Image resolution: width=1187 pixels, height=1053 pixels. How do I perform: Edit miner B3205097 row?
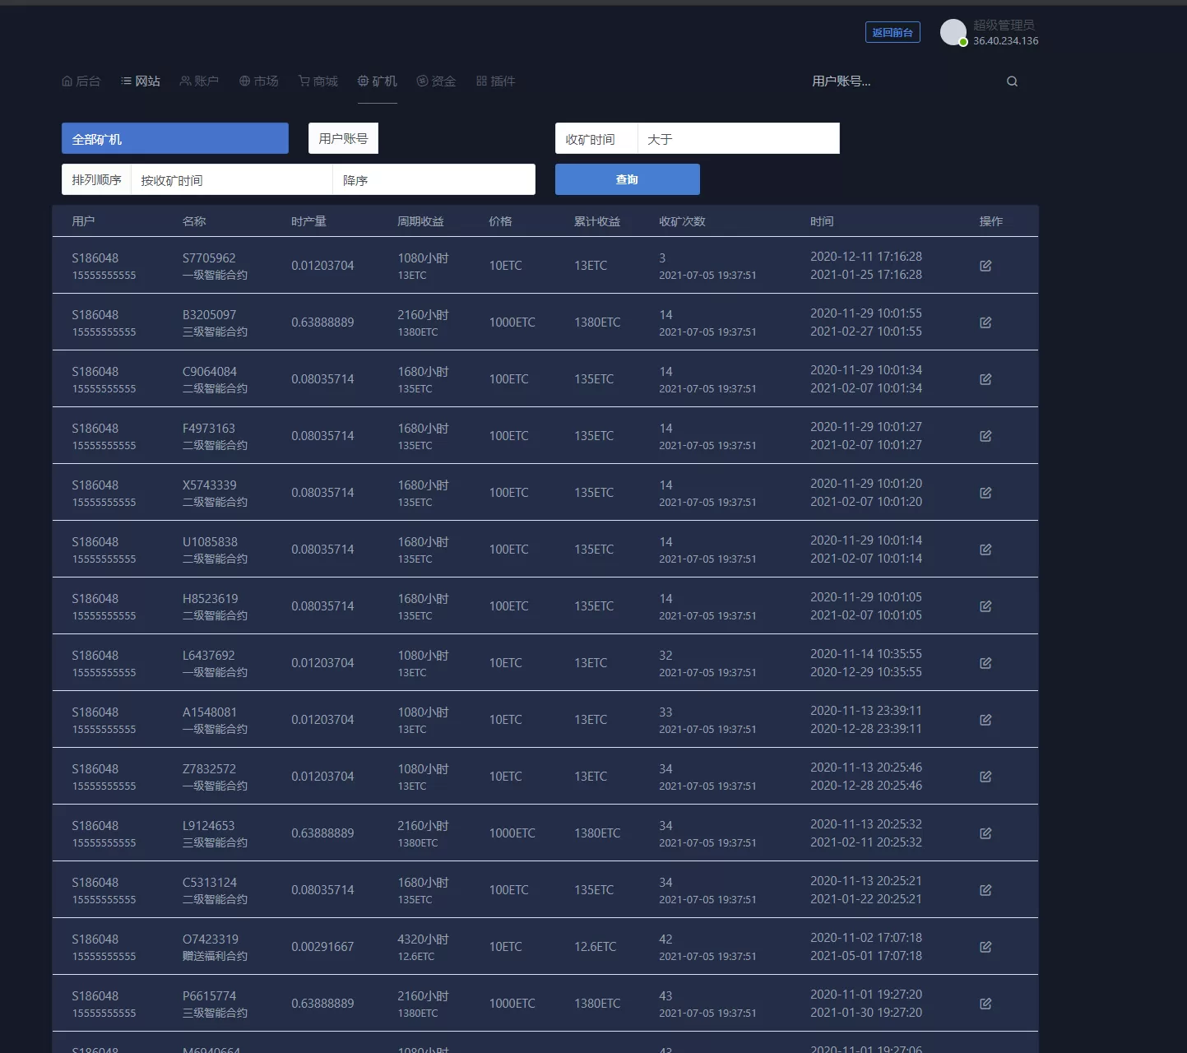pos(985,322)
